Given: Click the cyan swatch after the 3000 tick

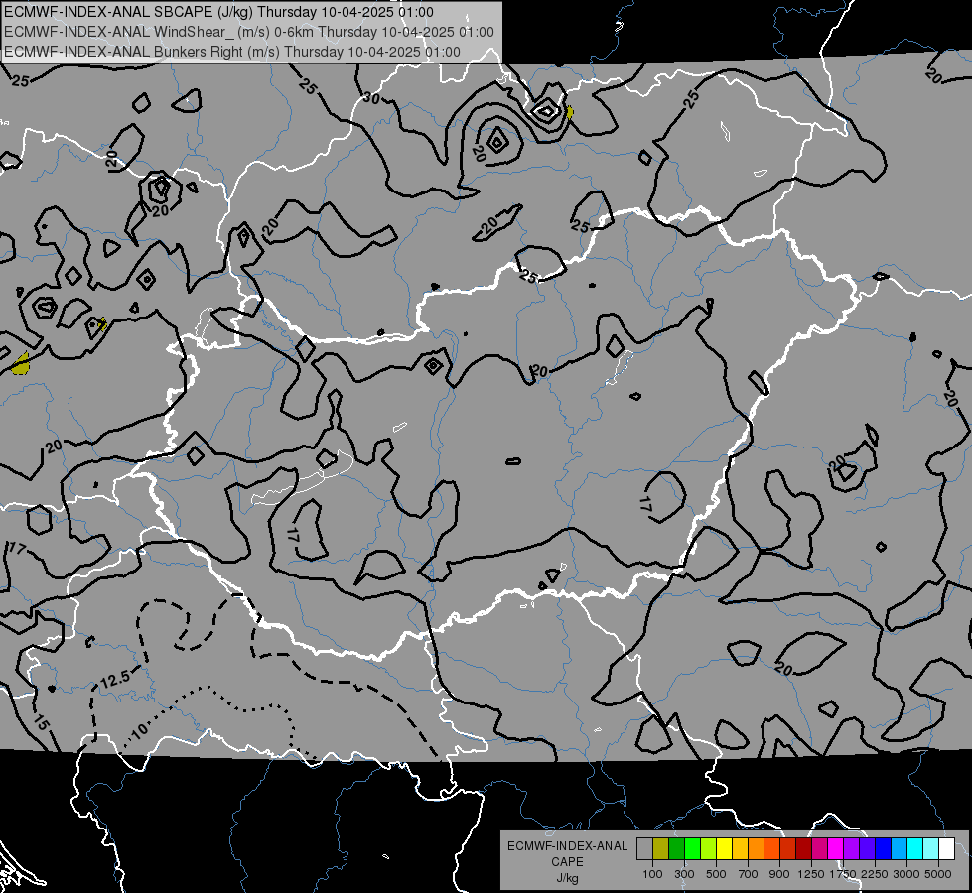Looking at the screenshot, I should point(915,848).
